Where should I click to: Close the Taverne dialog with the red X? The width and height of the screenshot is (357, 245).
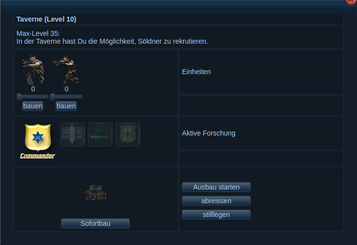tap(351, 1)
